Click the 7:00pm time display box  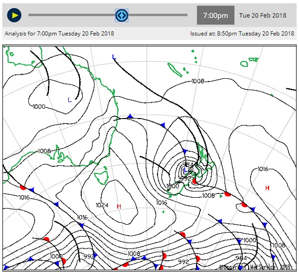215,15
